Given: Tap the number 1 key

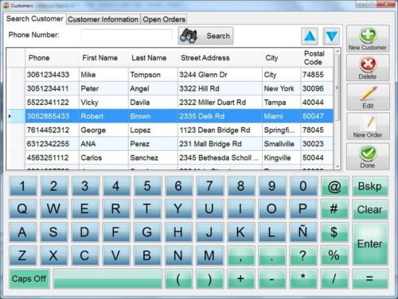Looking at the screenshot, I should click(22, 186).
